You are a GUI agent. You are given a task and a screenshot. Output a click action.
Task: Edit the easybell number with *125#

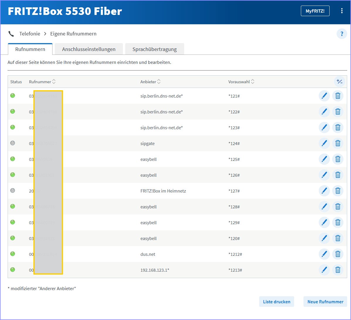click(324, 159)
